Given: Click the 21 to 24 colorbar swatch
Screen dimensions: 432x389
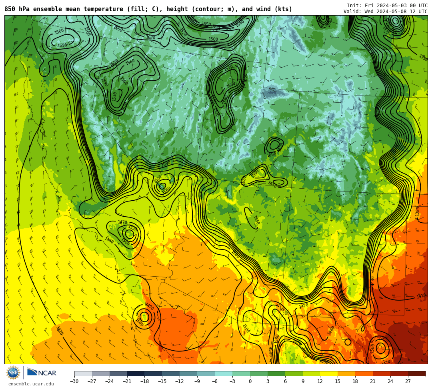Looking at the screenshot, I should [382, 373].
